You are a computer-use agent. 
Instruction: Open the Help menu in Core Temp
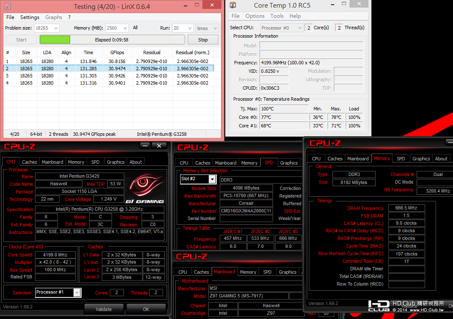(x=295, y=16)
